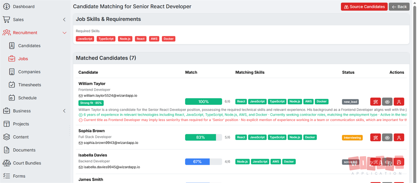
Task: Click envelope icon beside William Taylor's email
Action: point(80,96)
